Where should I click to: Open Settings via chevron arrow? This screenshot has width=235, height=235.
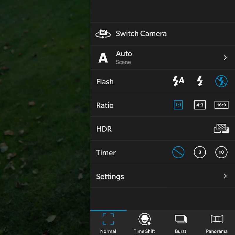pos(225,176)
